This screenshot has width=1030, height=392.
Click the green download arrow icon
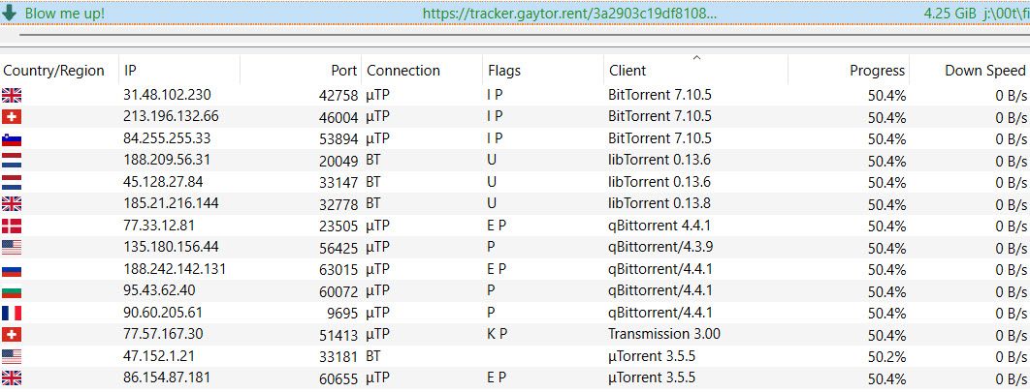(x=11, y=15)
